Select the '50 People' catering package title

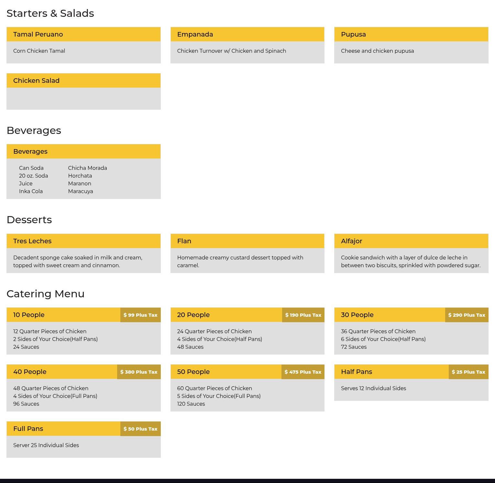tap(193, 372)
